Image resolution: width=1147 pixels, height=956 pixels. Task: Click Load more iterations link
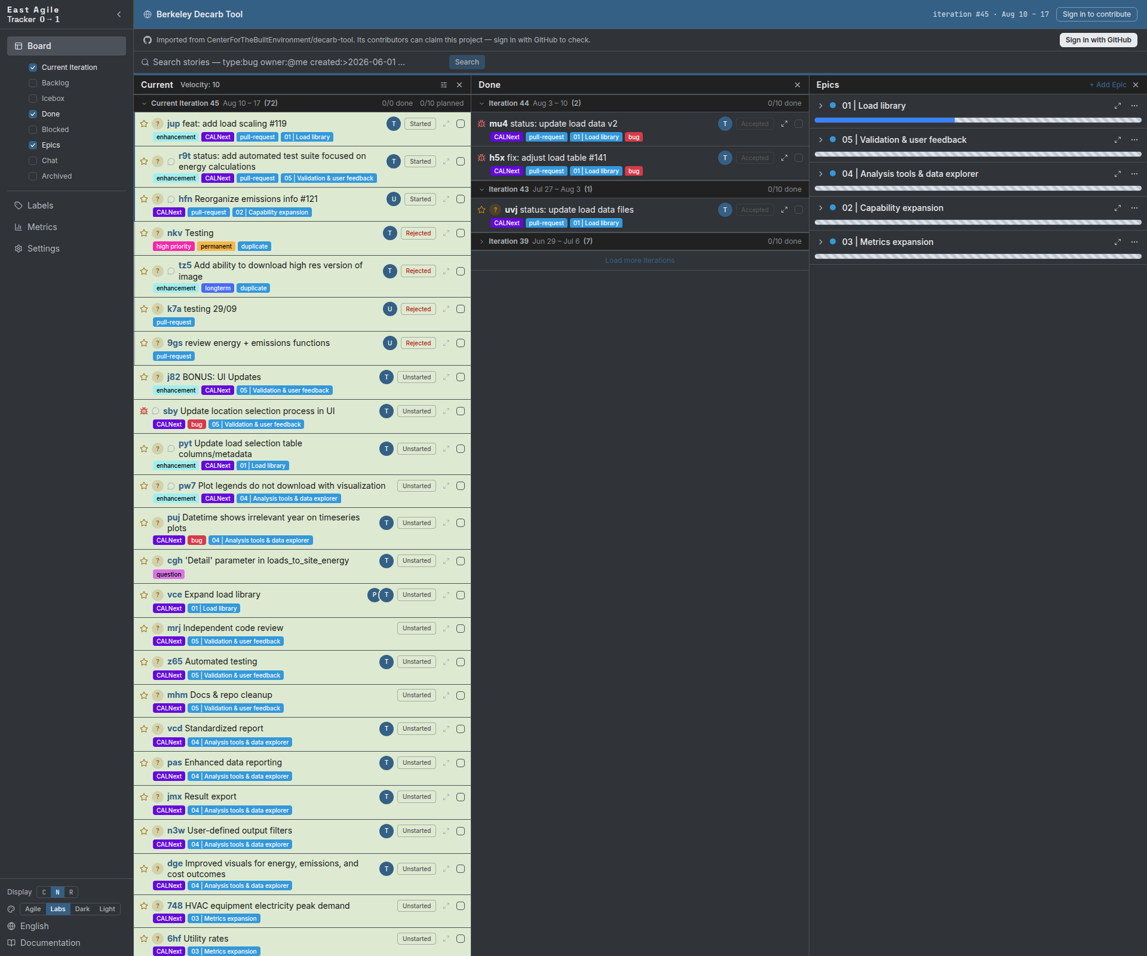point(640,261)
